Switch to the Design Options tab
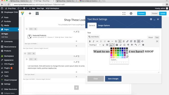This screenshot has height=95, width=169. pos(104,26)
